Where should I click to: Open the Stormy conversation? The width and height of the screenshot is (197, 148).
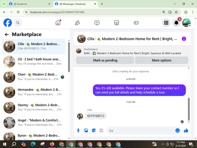pyautogui.click(x=34, y=107)
